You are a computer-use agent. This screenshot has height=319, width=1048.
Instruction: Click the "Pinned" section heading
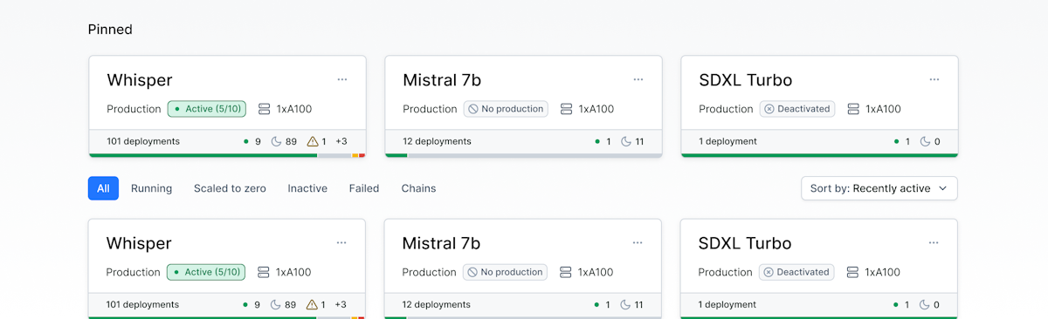pos(110,30)
